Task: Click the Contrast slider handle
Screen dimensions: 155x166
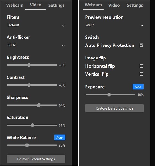Action: click(29, 85)
